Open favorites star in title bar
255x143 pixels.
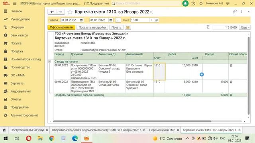(x=201, y=4)
